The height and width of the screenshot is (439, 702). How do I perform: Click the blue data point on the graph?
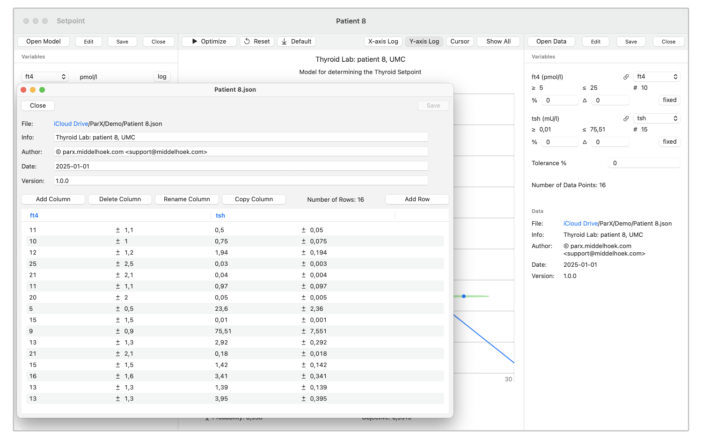(x=464, y=296)
